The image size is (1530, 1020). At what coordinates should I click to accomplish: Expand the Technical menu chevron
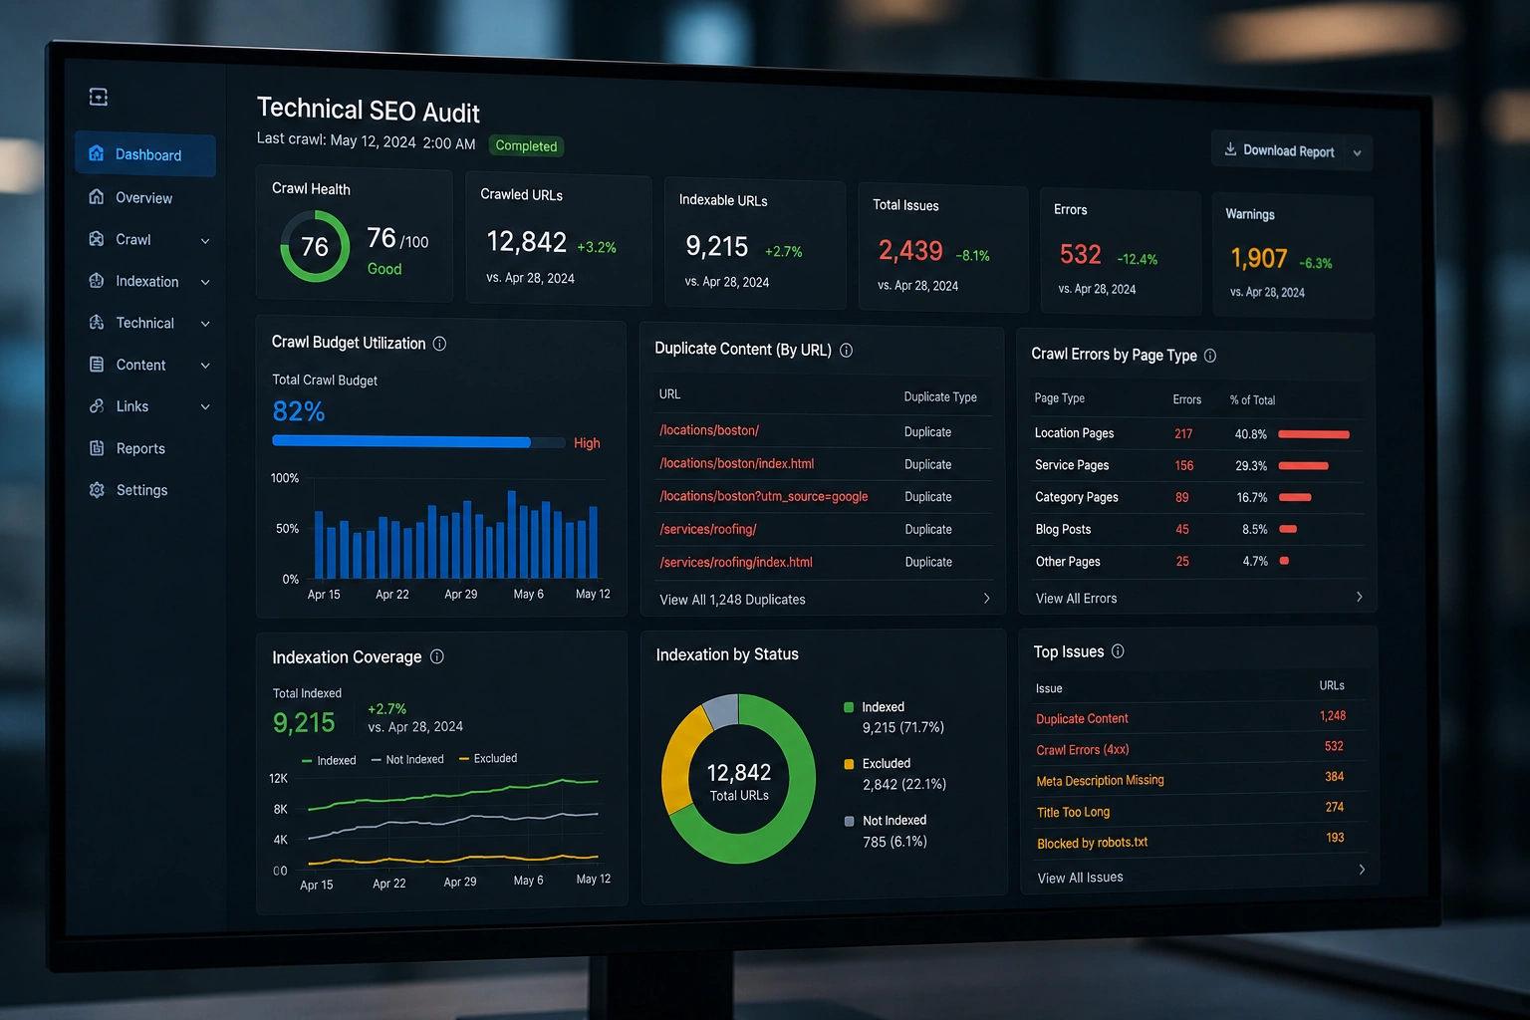pos(205,324)
